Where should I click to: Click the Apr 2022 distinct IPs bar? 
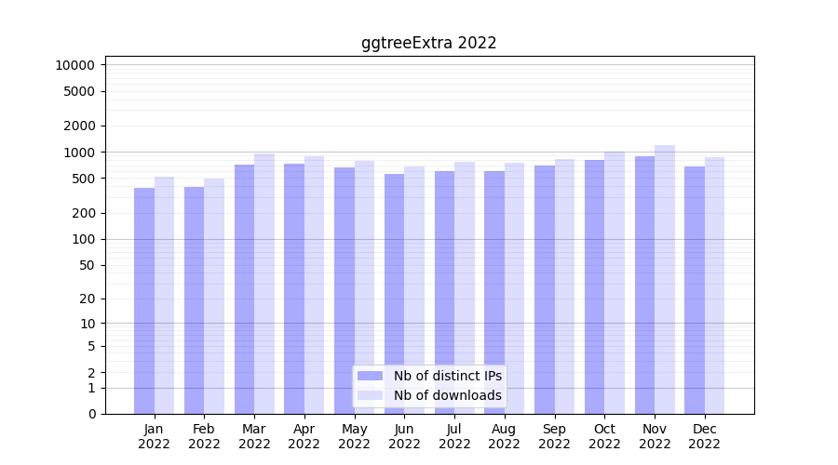pyautogui.click(x=294, y=288)
